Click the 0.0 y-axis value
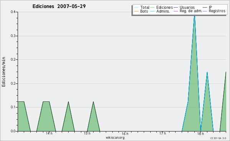 point(13,131)
